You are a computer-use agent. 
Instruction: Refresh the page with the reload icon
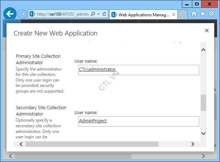[x=104, y=14]
